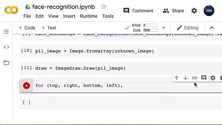Open the Files folder sidebar

coord(6,62)
